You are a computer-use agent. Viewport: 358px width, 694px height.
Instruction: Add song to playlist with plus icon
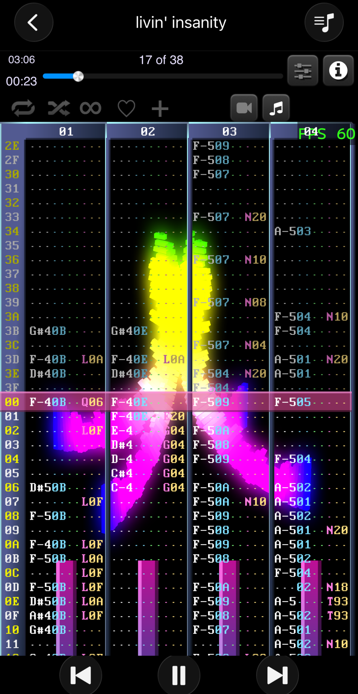160,109
